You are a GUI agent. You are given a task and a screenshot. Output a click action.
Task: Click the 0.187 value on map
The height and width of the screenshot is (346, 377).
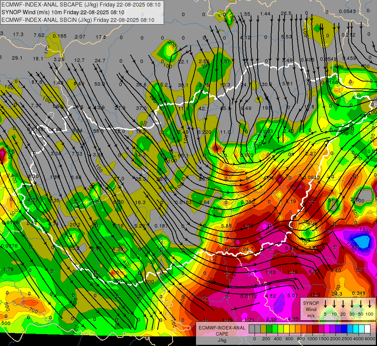[x=161, y=226]
